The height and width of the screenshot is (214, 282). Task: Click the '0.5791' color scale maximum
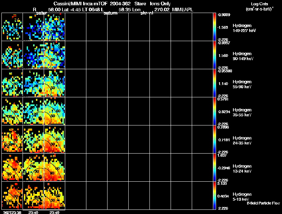coord(223,99)
